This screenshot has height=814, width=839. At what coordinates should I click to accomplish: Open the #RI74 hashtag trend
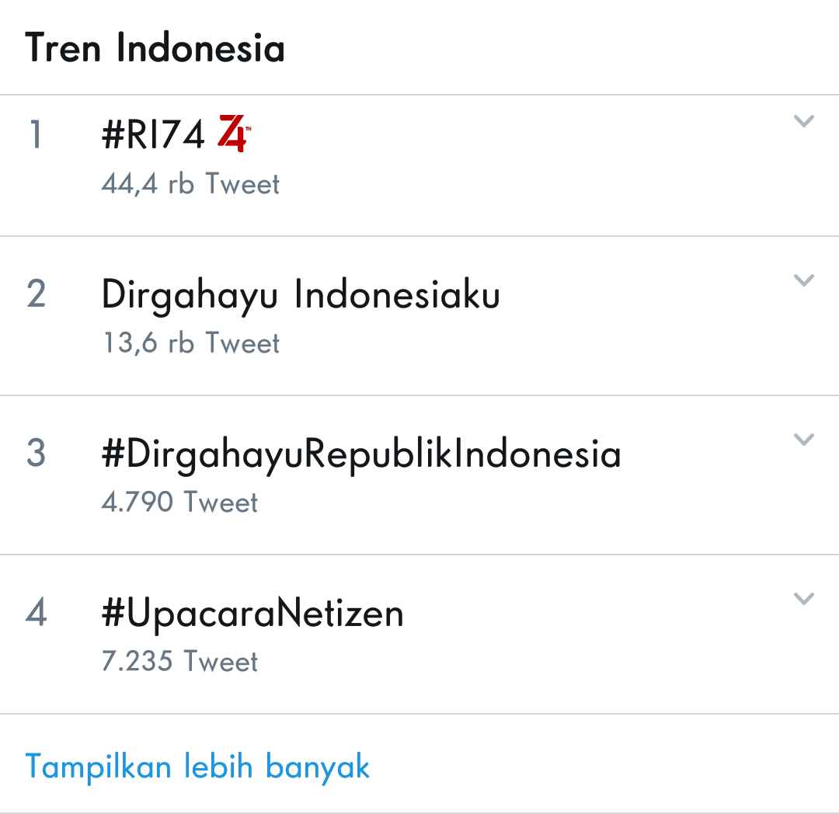point(153,135)
